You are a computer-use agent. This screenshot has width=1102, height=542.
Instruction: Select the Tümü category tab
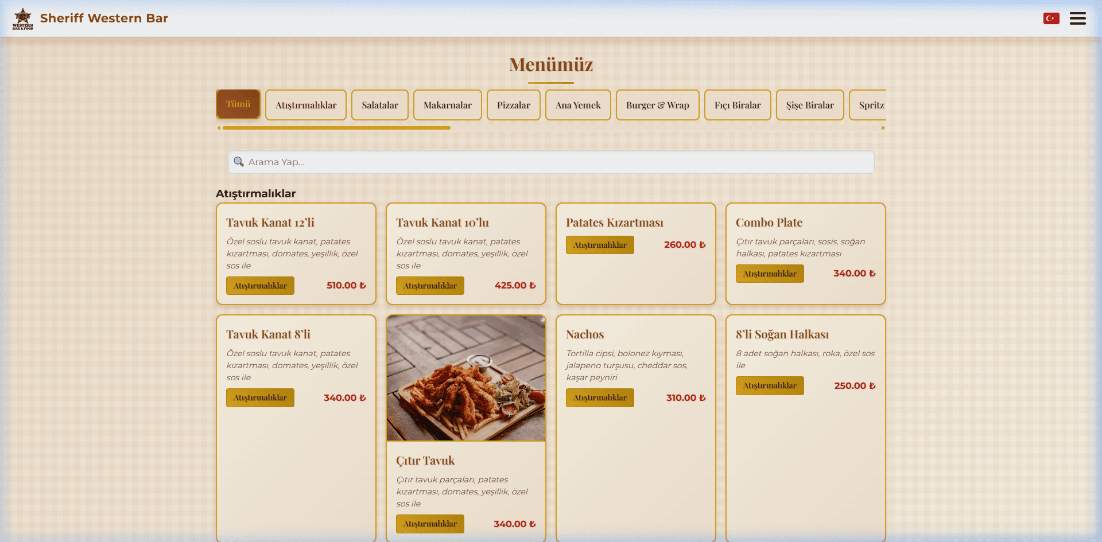[238, 104]
